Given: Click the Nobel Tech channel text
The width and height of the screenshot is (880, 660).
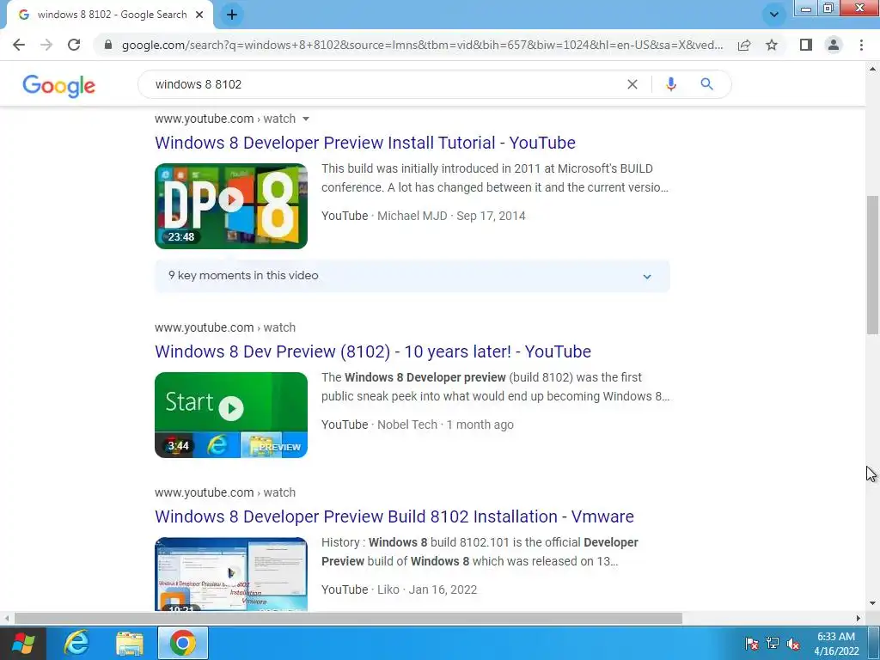Looking at the screenshot, I should 406,425.
